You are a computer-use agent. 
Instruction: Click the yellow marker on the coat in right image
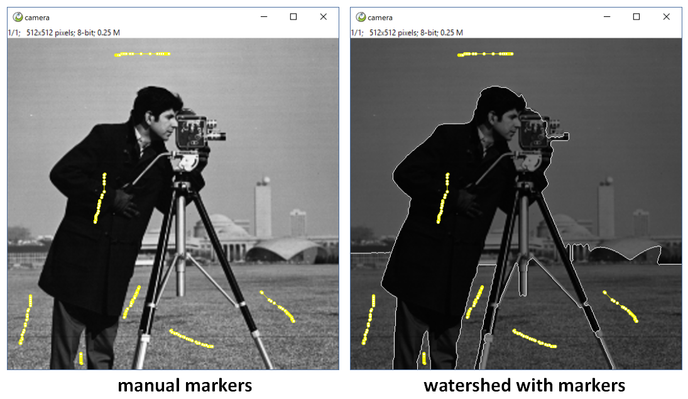pyautogui.click(x=443, y=198)
